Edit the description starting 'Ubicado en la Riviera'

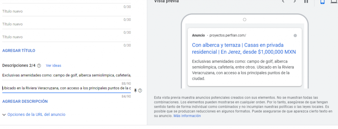pyautogui.click(x=66, y=88)
